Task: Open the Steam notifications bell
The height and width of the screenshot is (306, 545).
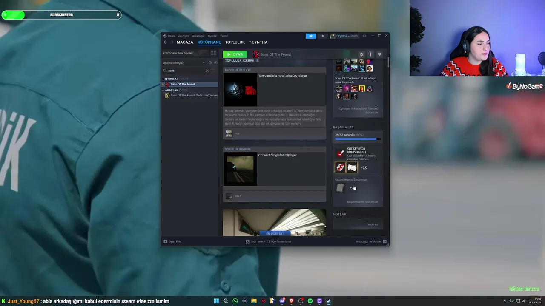Action: click(322, 36)
